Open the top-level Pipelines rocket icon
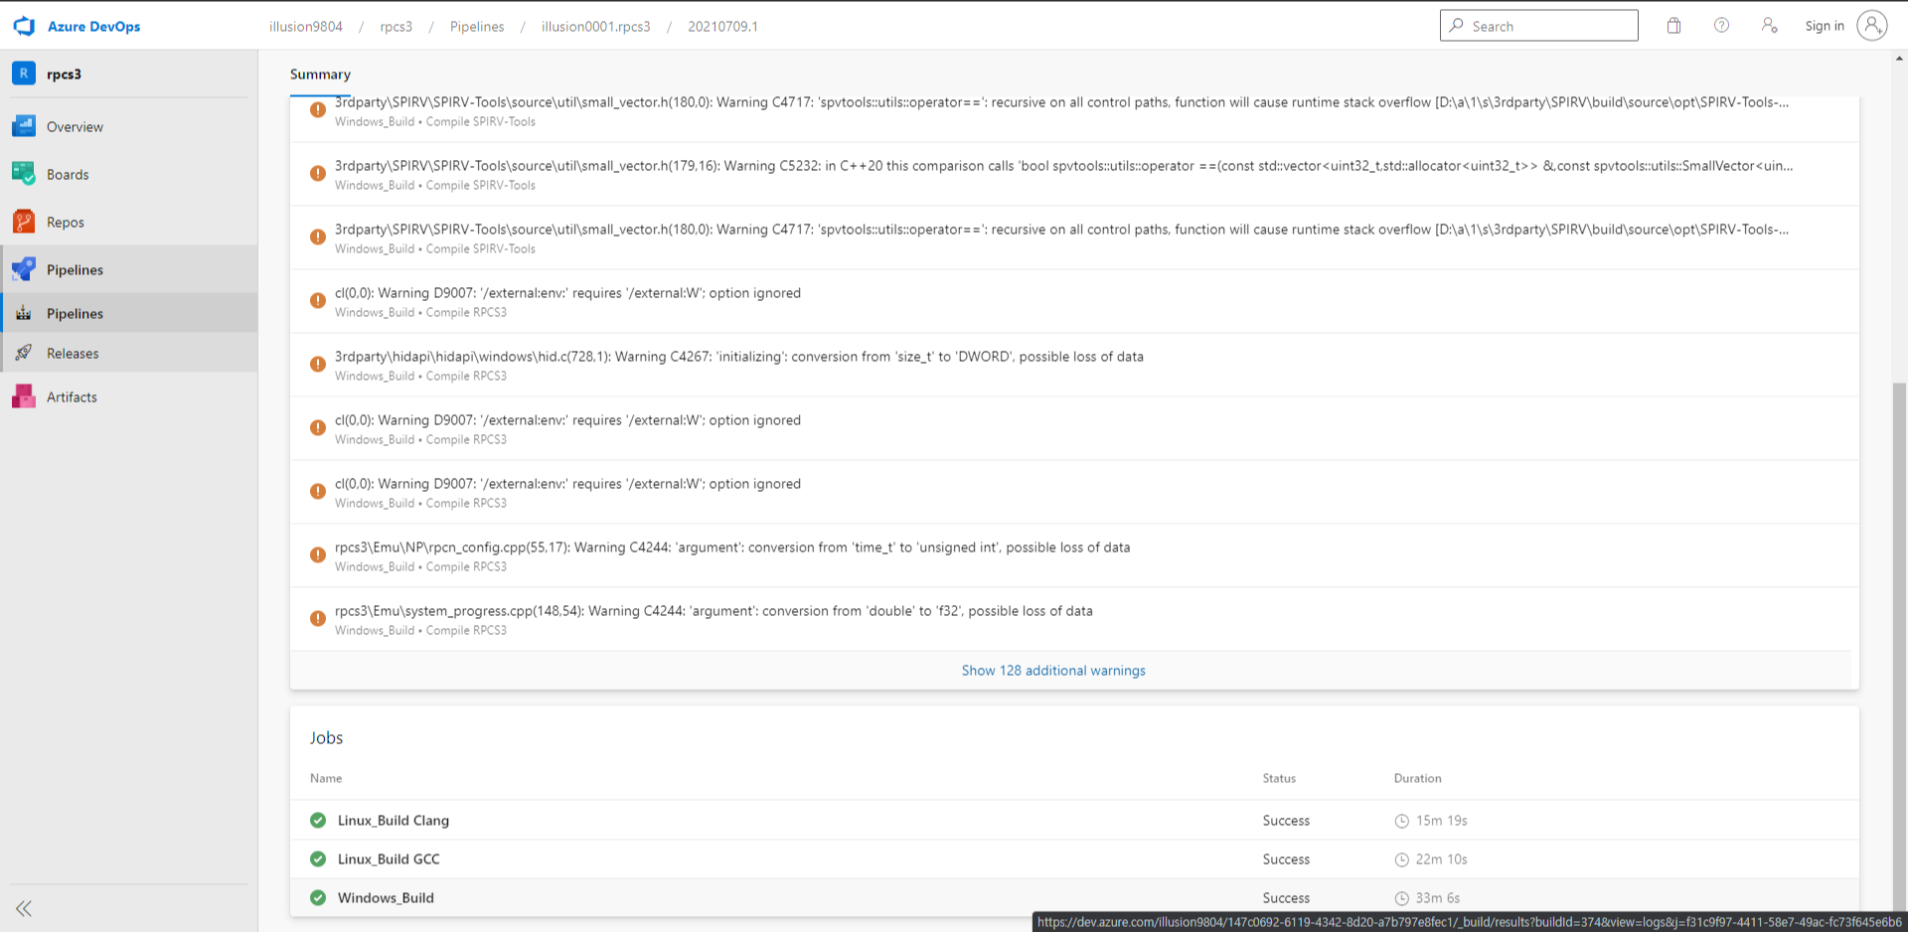The width and height of the screenshot is (1908, 932). pos(24,269)
